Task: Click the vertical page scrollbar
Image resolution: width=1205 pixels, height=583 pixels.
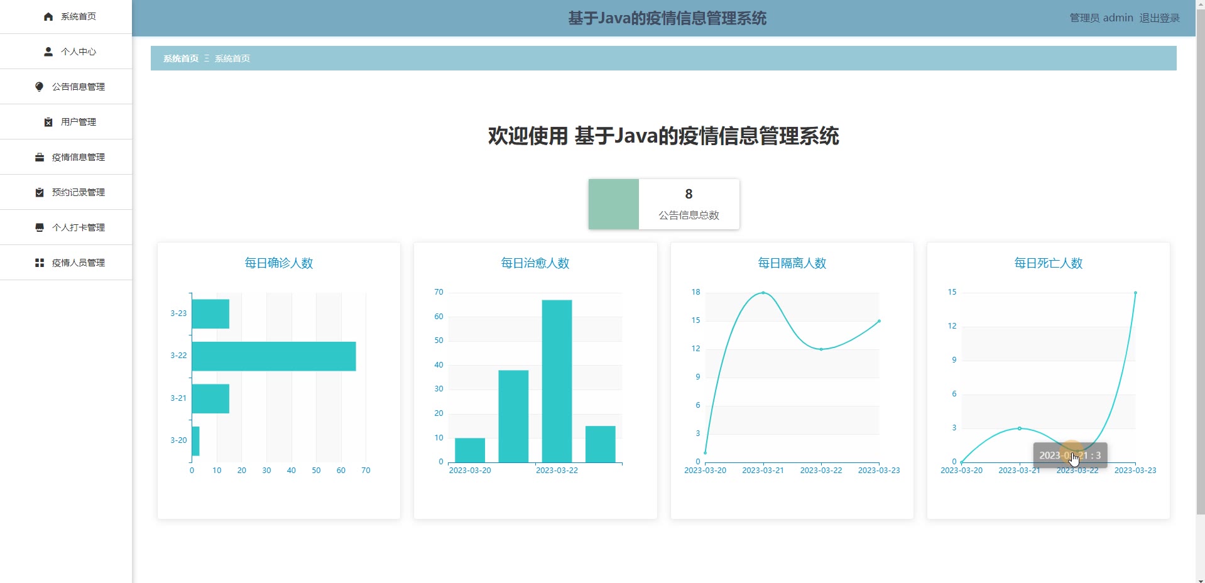Action: click(x=1200, y=263)
